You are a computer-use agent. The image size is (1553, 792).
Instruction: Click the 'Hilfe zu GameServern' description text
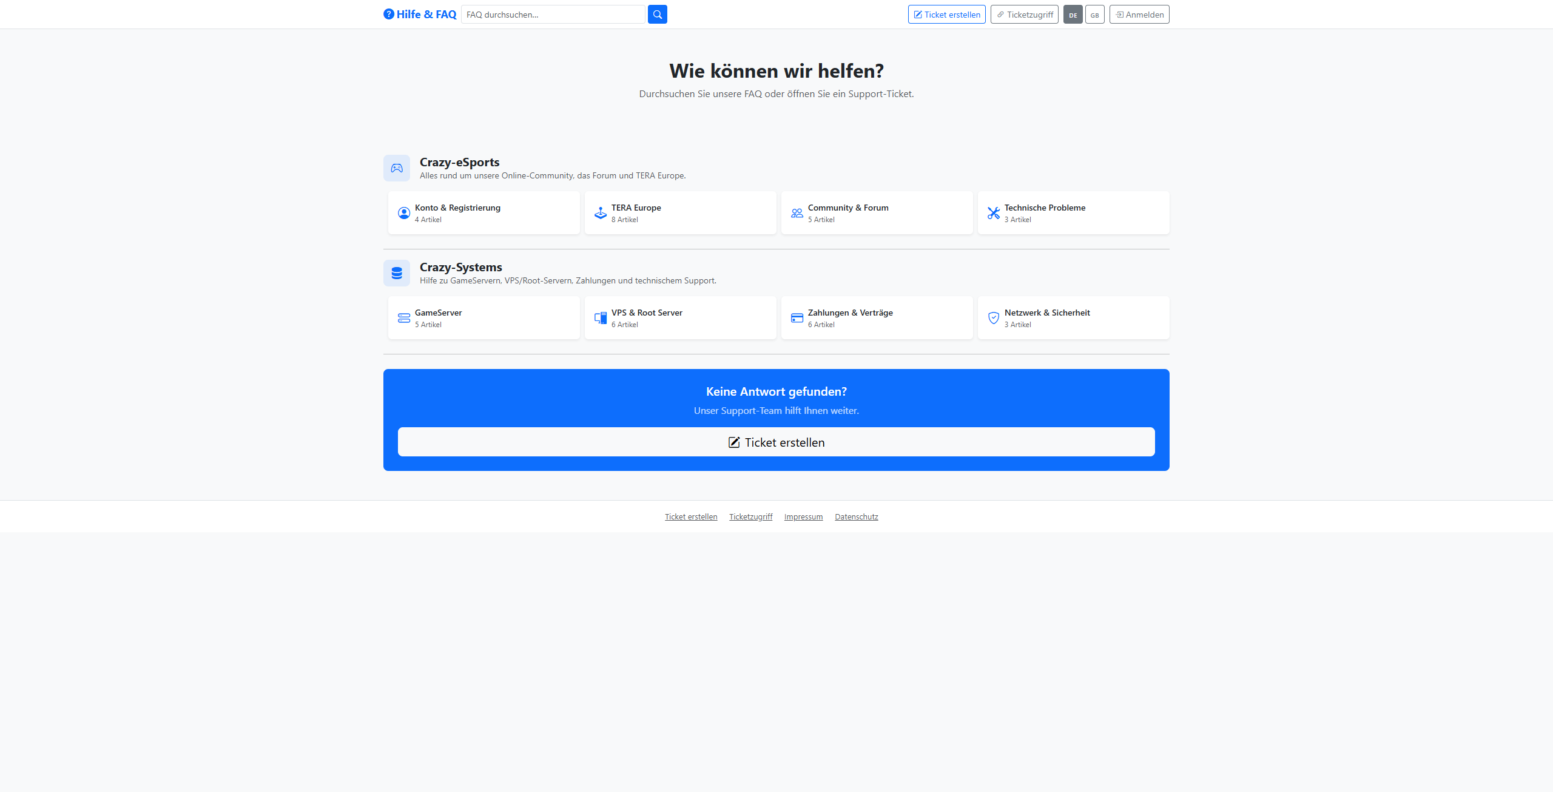click(568, 281)
